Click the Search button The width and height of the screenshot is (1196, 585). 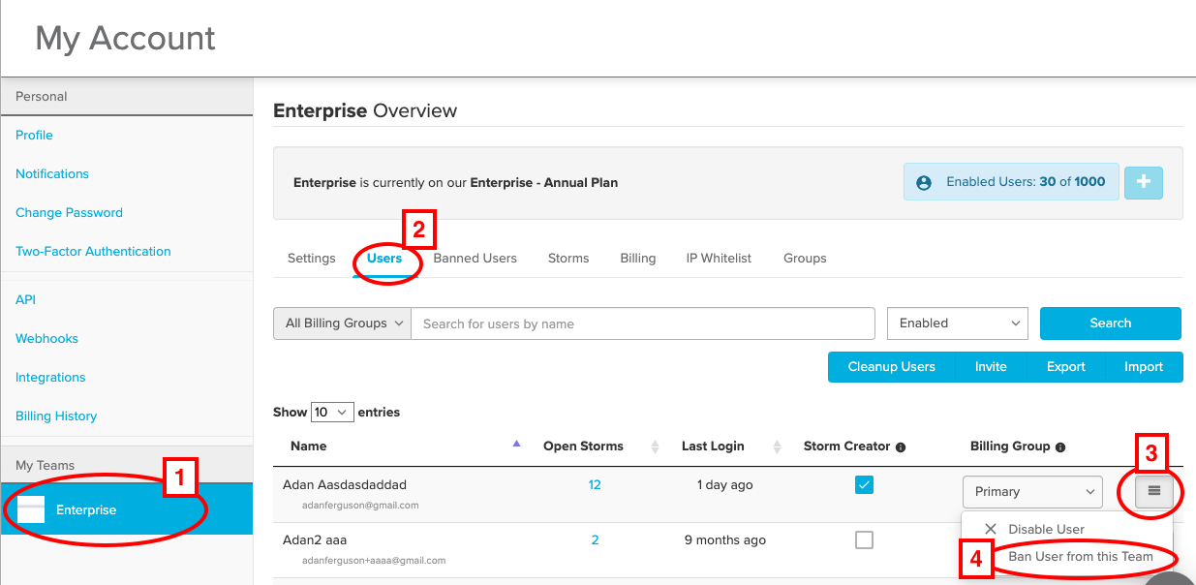click(x=1111, y=323)
